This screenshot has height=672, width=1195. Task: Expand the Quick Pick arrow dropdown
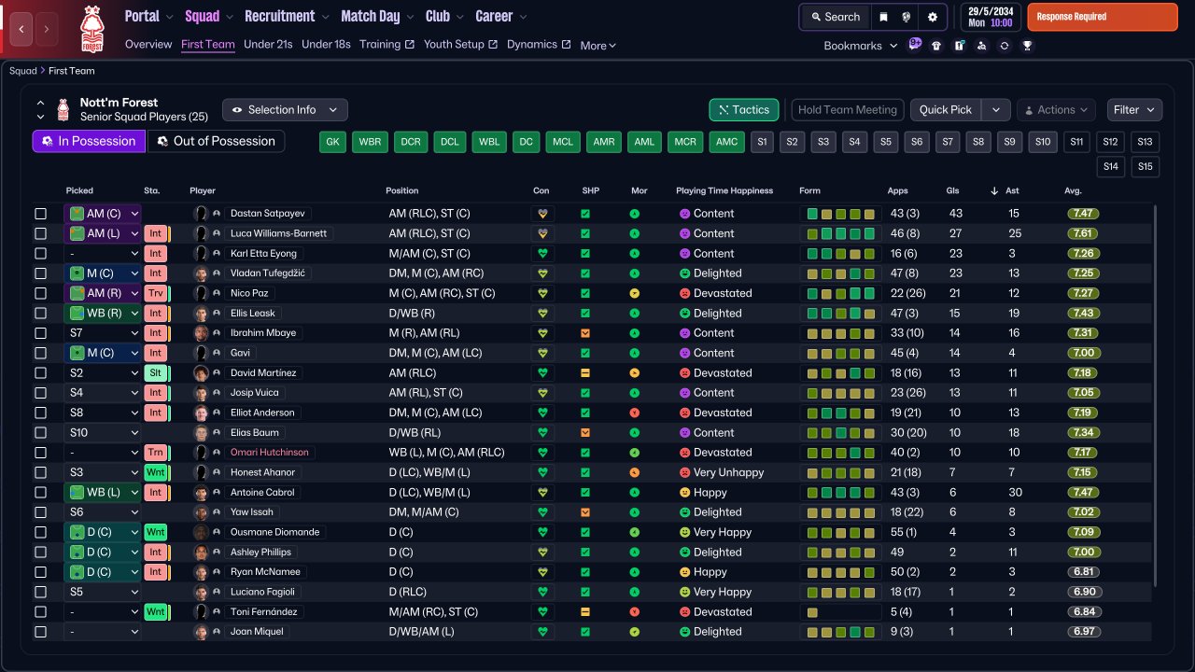coord(996,110)
